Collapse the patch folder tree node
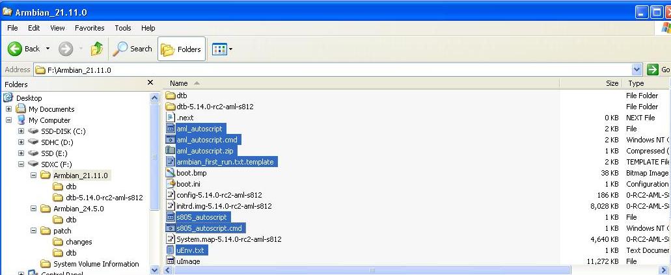 (33, 231)
